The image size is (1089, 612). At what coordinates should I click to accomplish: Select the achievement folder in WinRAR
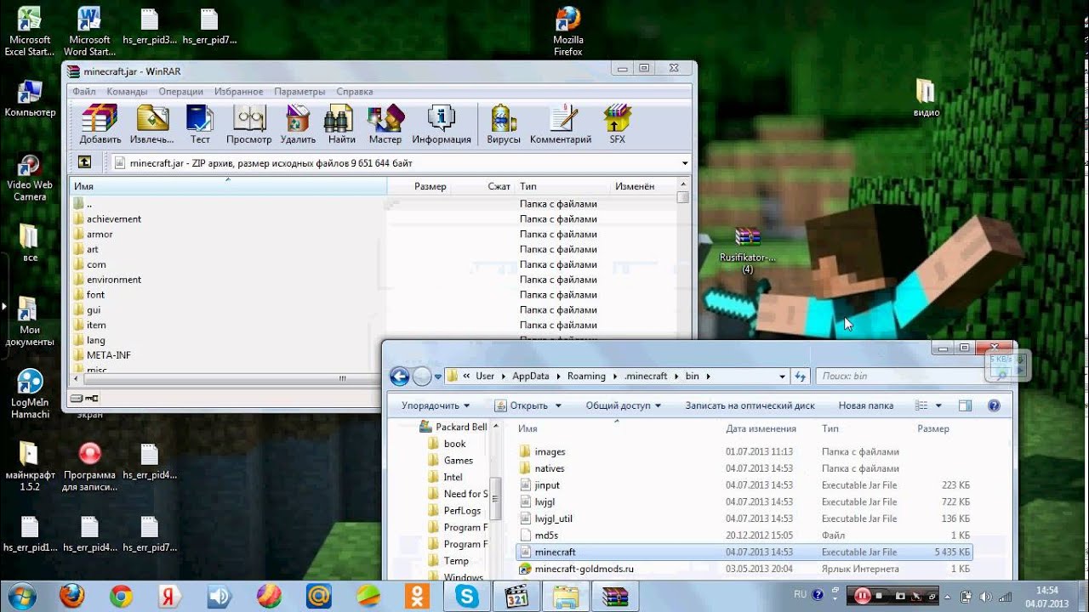point(113,218)
